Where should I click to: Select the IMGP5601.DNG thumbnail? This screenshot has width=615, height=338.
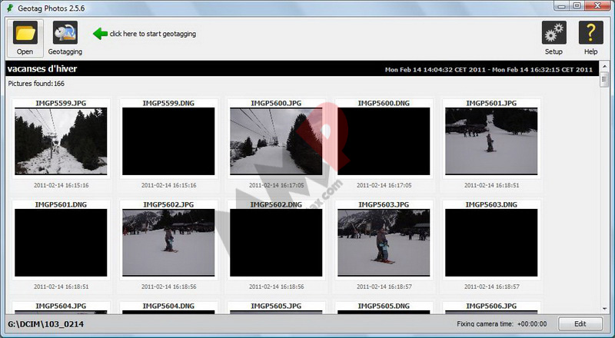coord(61,243)
